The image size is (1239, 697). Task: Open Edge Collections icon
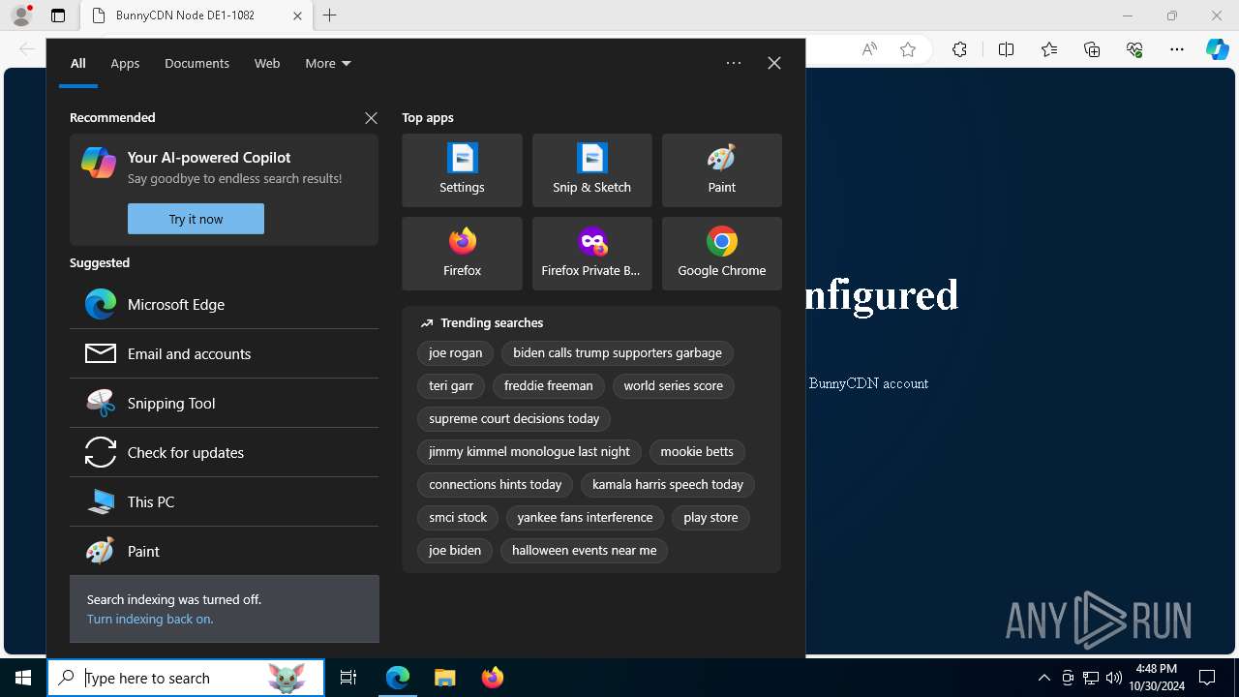click(1092, 49)
